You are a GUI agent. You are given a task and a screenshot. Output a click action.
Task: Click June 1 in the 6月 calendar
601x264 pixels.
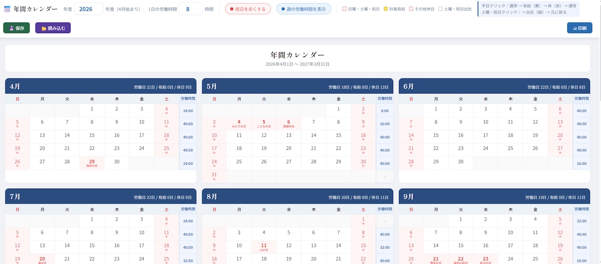[x=435, y=110]
